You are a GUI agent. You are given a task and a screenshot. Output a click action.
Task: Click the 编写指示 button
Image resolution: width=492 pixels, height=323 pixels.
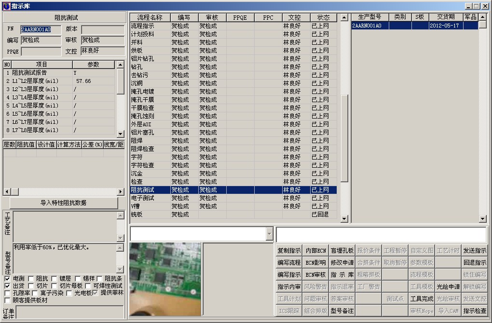pyautogui.click(x=289, y=275)
